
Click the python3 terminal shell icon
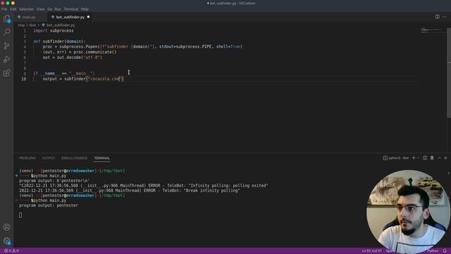click(385, 158)
